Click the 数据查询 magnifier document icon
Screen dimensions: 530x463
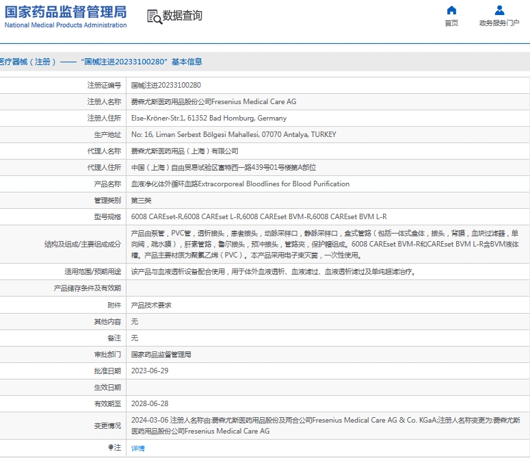154,16
